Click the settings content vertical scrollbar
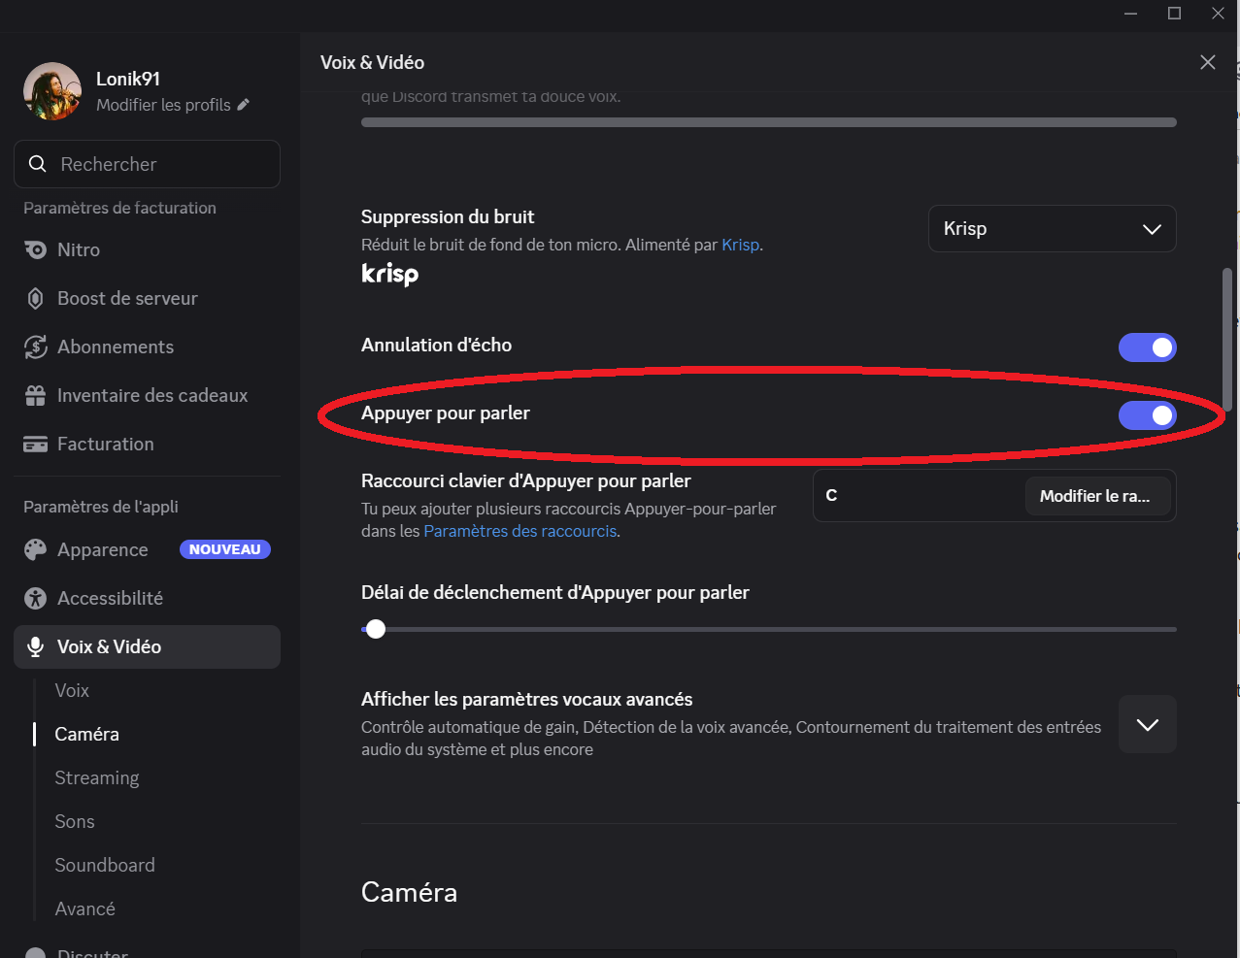1240x958 pixels. (x=1227, y=340)
